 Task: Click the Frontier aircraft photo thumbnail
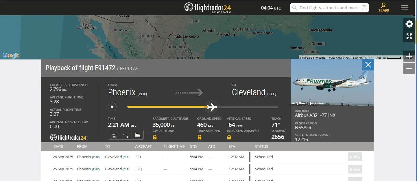click(x=332, y=82)
